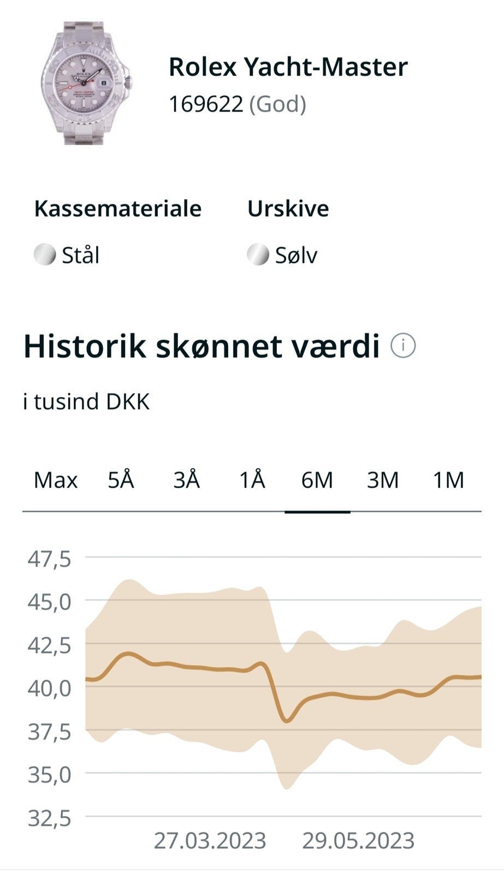Click the Sølv silver dial swatch

[258, 255]
